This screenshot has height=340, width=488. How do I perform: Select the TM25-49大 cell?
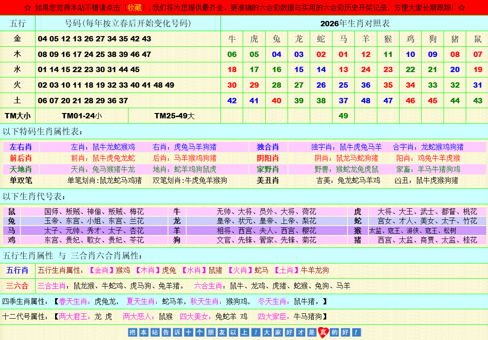[x=174, y=116]
